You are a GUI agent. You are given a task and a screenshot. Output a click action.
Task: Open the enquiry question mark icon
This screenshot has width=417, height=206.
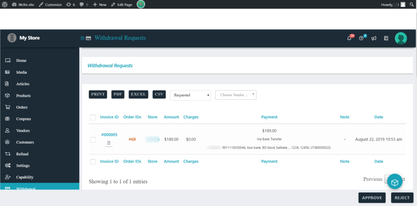361,38
